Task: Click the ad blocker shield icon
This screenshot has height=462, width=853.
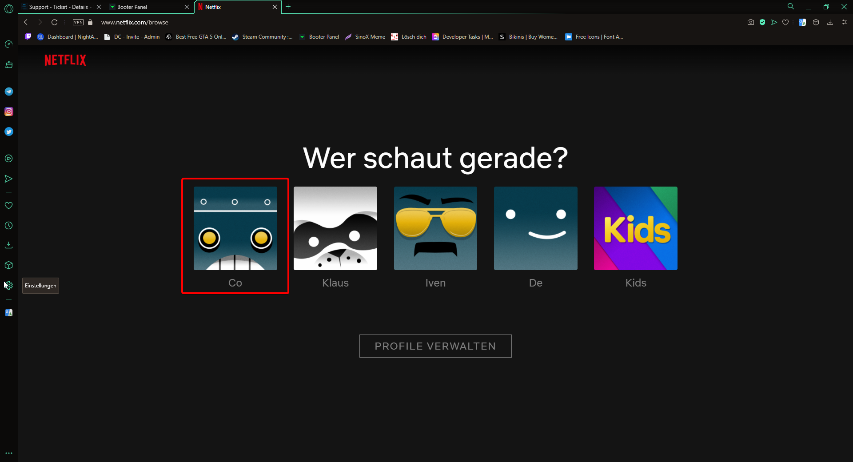Action: (762, 22)
